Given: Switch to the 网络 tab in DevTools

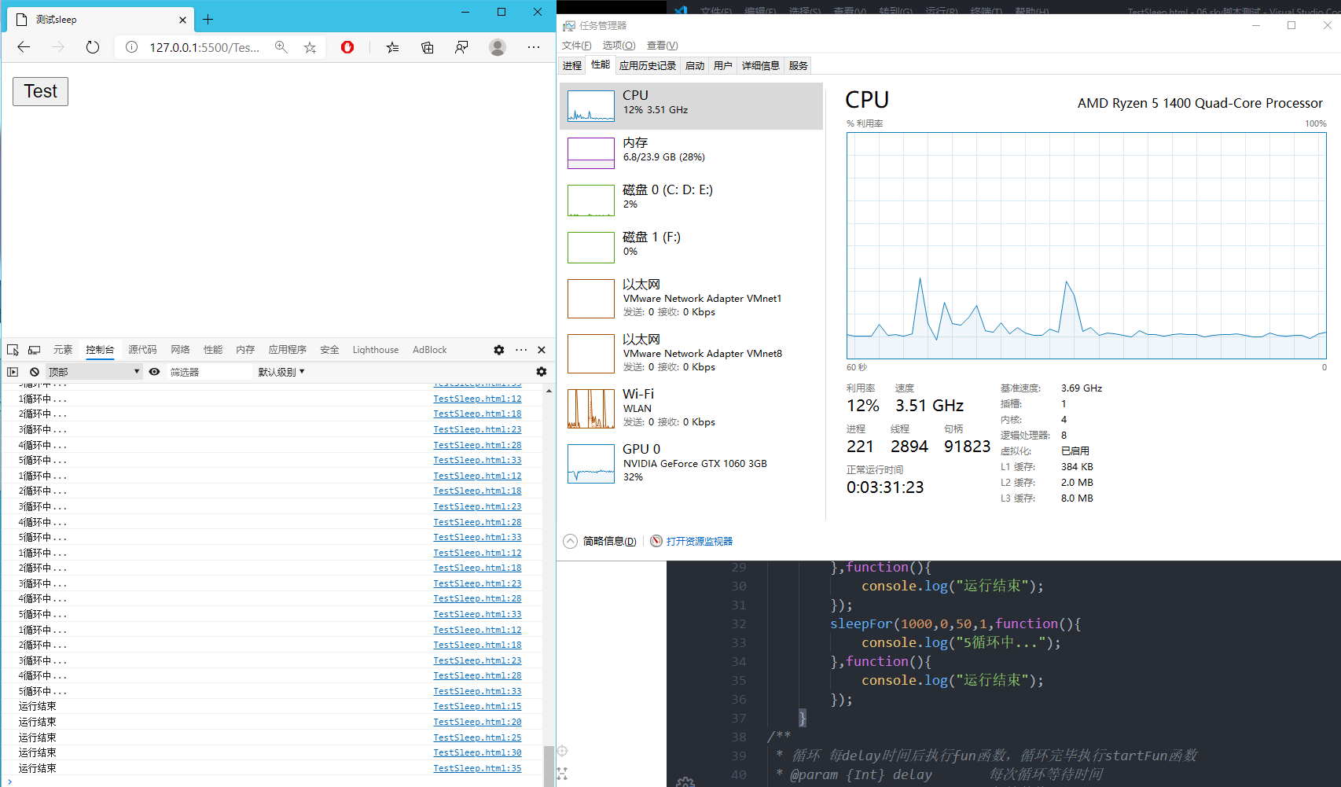Looking at the screenshot, I should [x=180, y=349].
